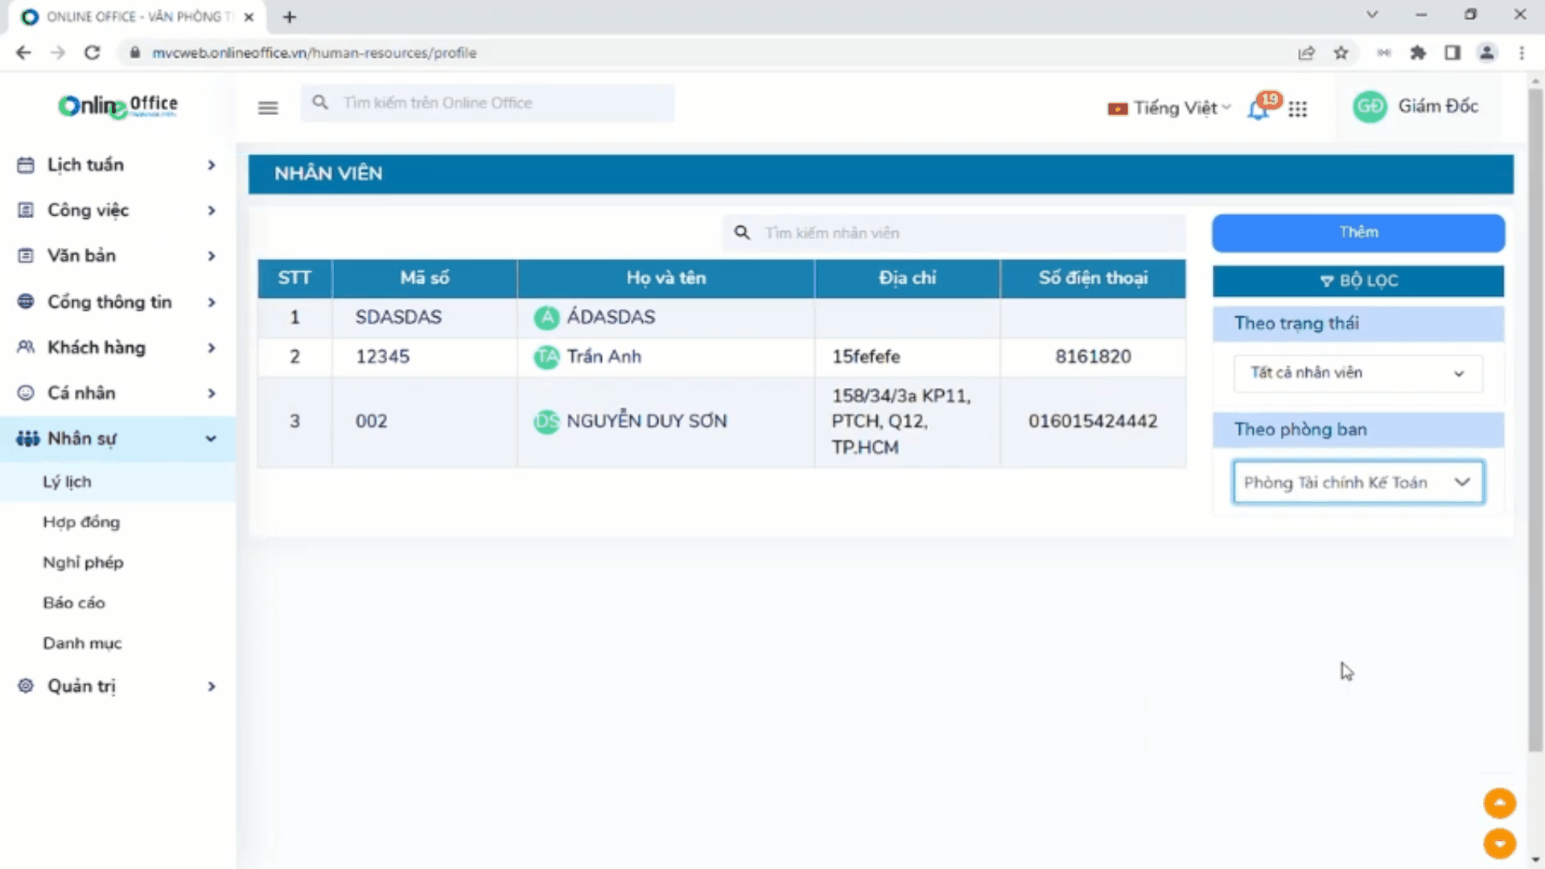Click the orange scroll-down round button

point(1499,843)
